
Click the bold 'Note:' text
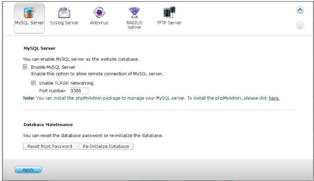(x=29, y=98)
